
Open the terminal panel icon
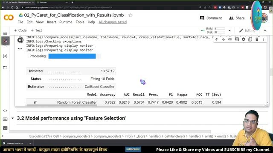pyautogui.click(x=5, y=128)
